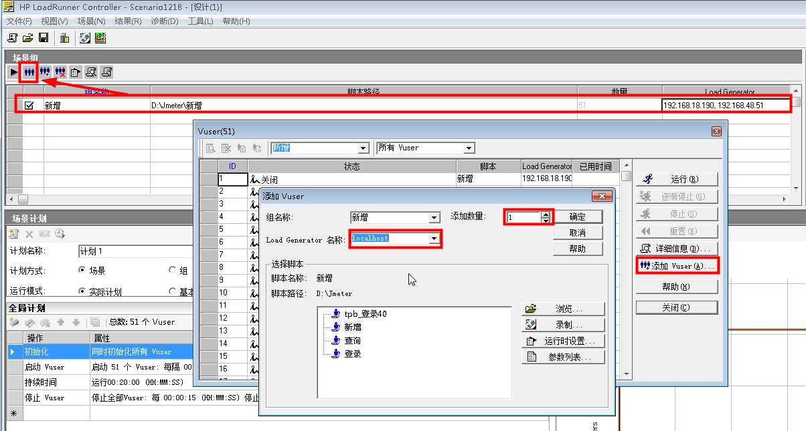Viewport: 806px width, 431px height.
Task: Select 组 radio for 计划方式
Action: (173, 271)
